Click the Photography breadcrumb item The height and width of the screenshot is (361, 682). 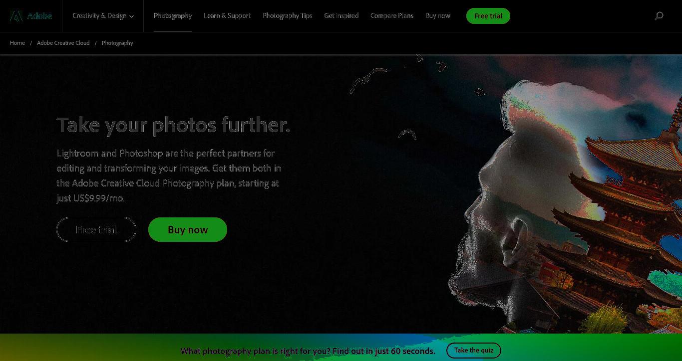117,43
